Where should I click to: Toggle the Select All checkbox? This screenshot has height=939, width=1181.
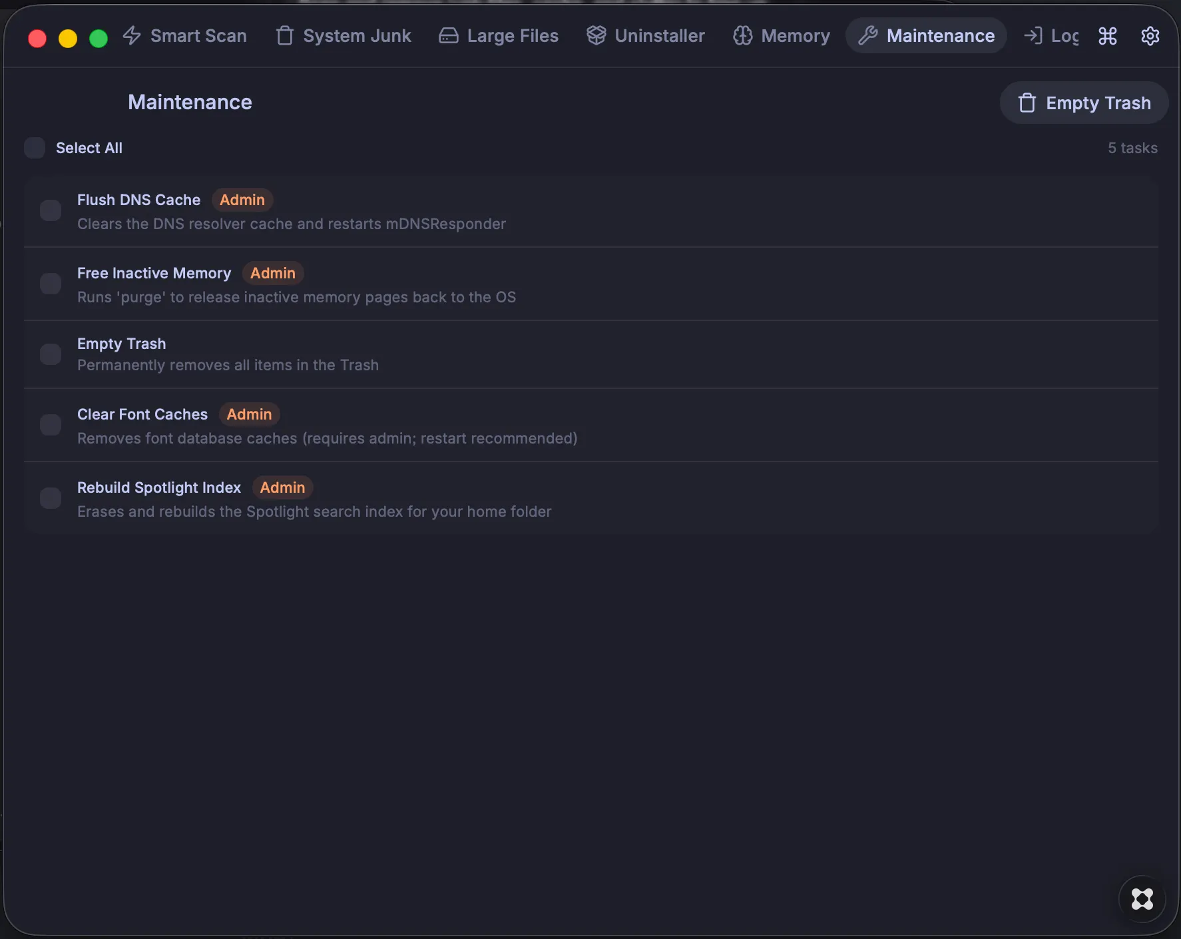(x=35, y=148)
